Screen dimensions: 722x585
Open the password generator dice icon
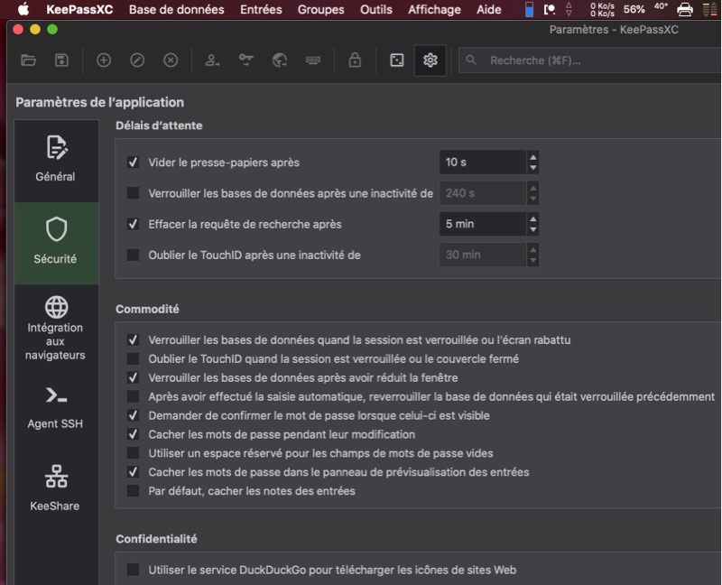click(x=396, y=60)
